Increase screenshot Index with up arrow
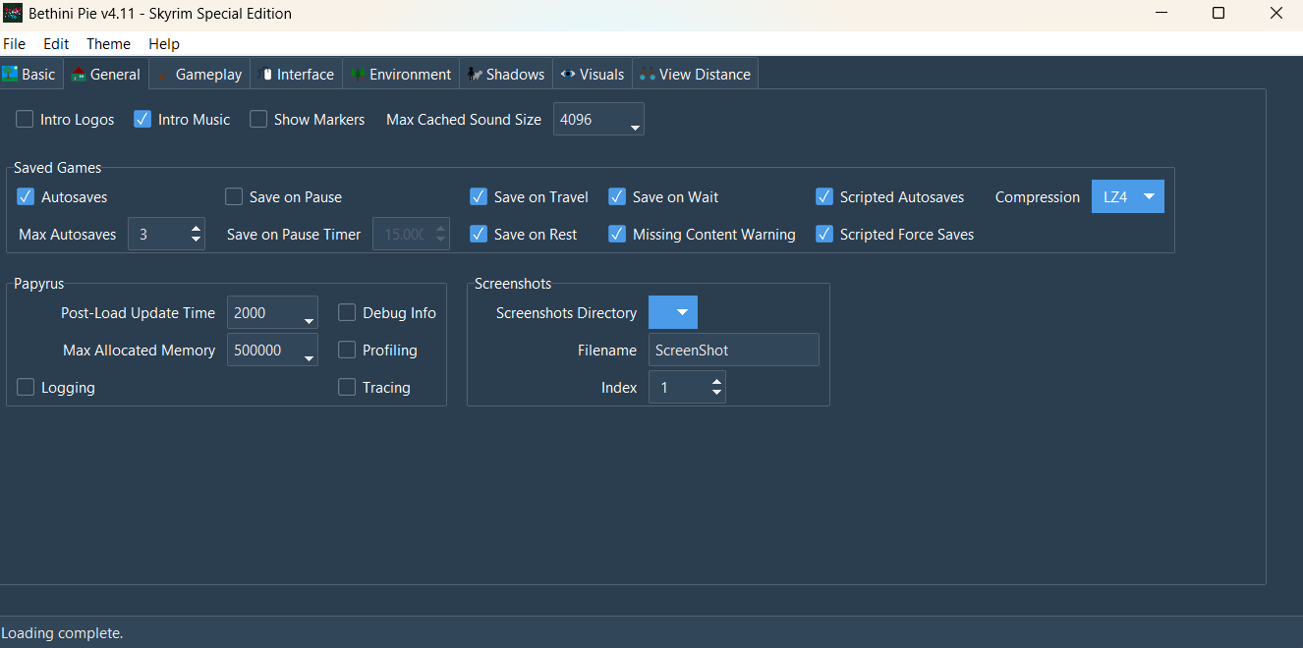This screenshot has width=1303, height=648. click(x=716, y=382)
